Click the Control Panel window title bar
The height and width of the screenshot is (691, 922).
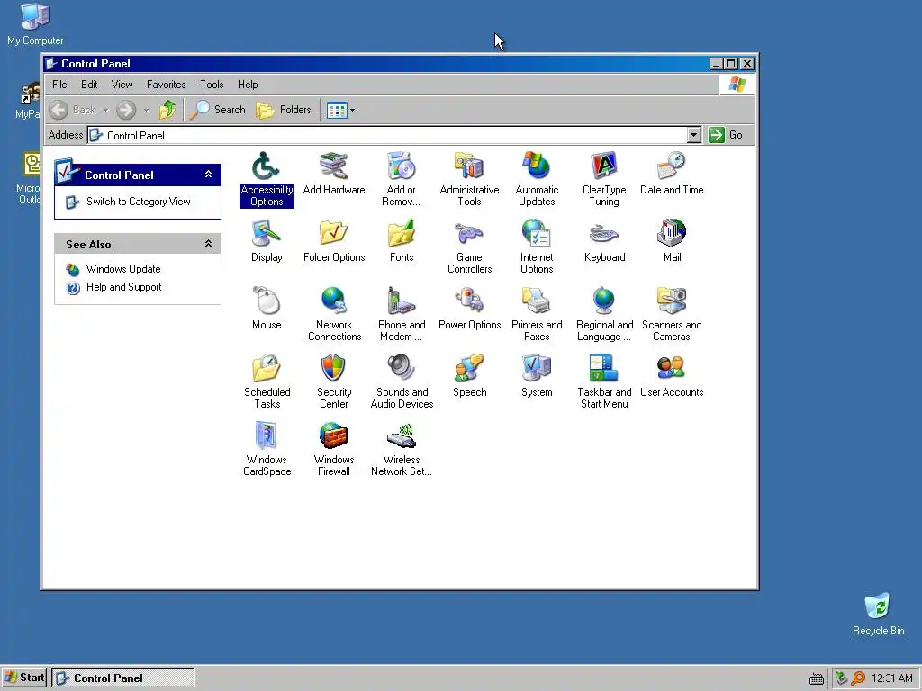(376, 64)
